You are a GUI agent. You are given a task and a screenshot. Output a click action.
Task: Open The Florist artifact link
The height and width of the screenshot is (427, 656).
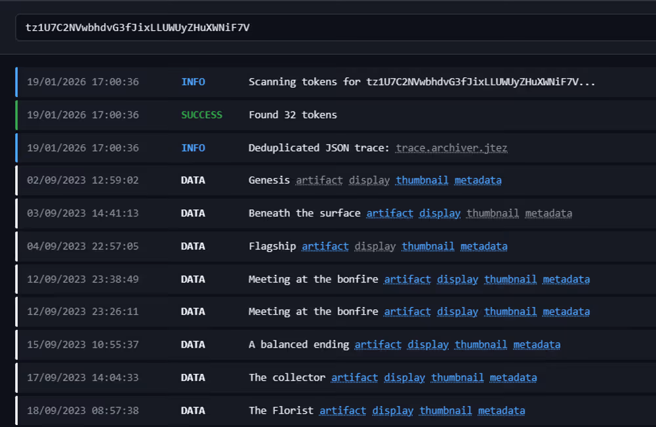tap(342, 411)
